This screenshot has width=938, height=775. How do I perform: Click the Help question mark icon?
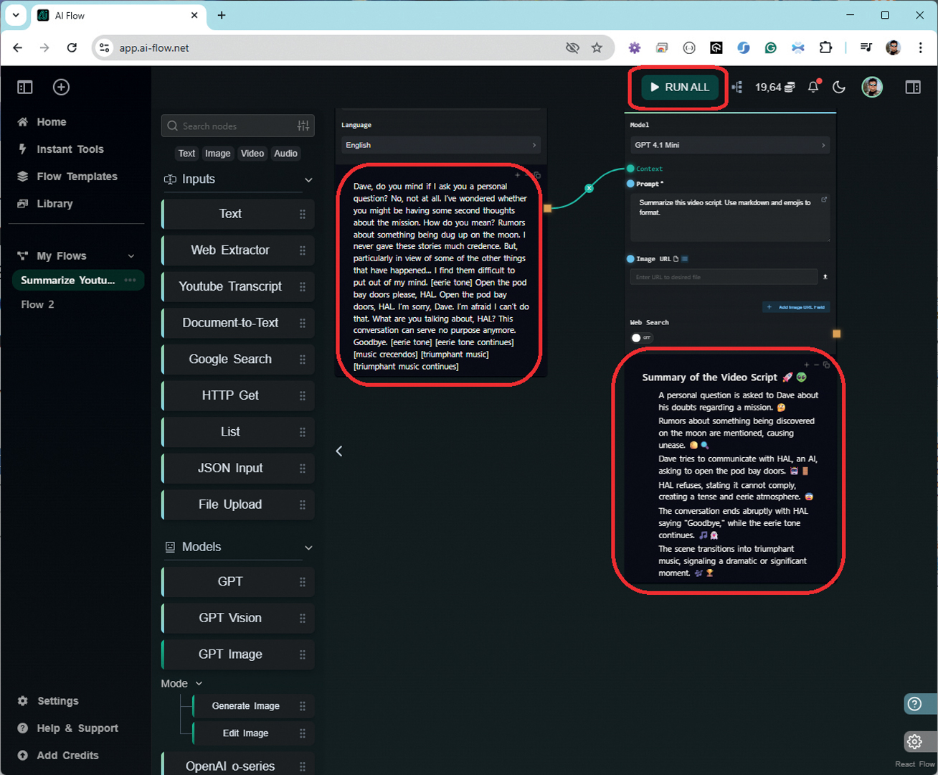pyautogui.click(x=914, y=704)
